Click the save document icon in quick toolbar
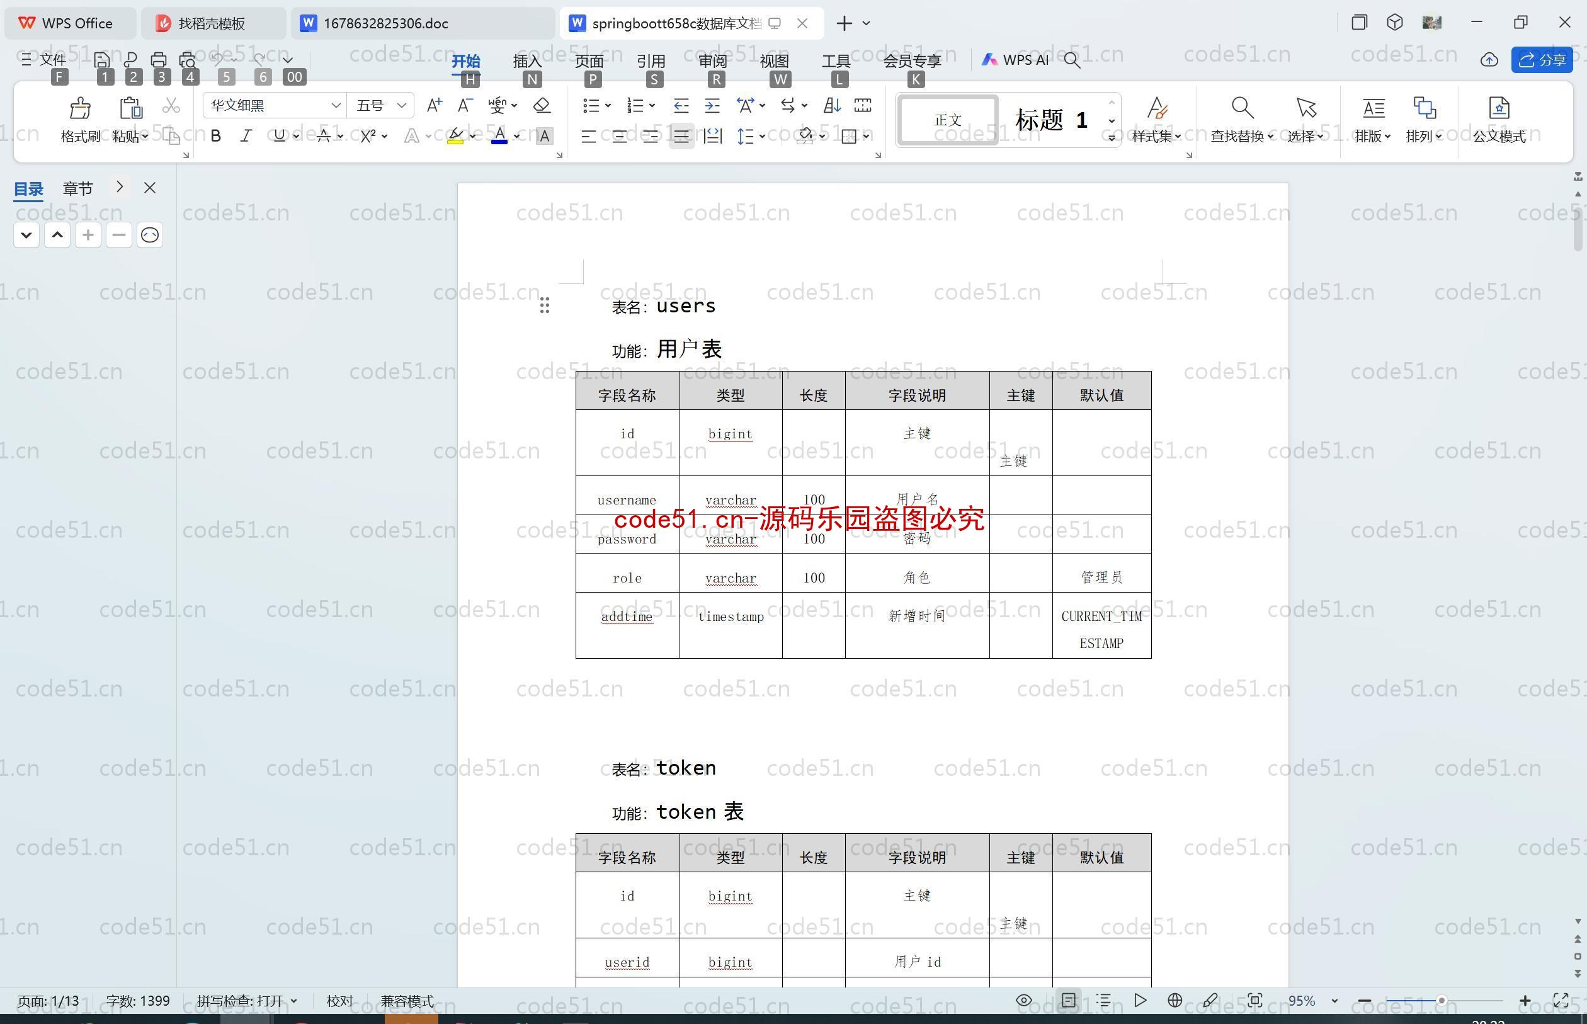Screen dimensions: 1587x1024 (x=102, y=60)
